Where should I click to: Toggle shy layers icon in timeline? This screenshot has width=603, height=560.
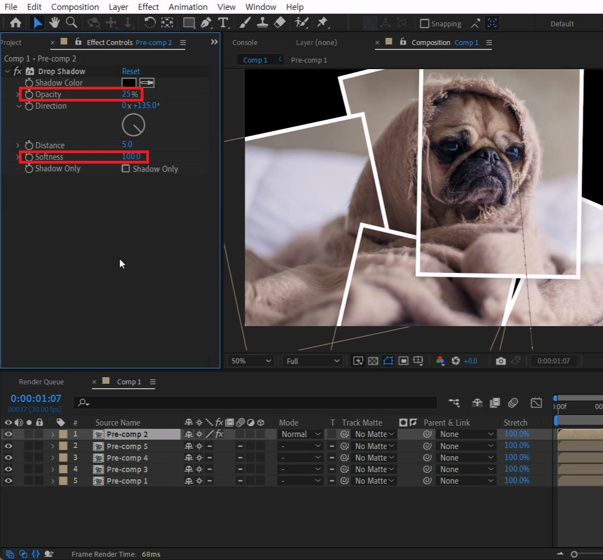pyautogui.click(x=477, y=403)
